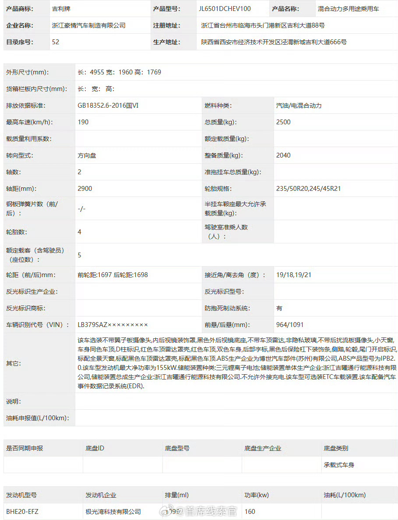
Task: Click the tire count value 4
Action: click(x=79, y=232)
